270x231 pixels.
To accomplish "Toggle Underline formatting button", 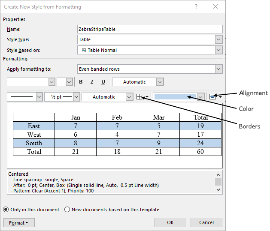I will pyautogui.click(x=103, y=82).
